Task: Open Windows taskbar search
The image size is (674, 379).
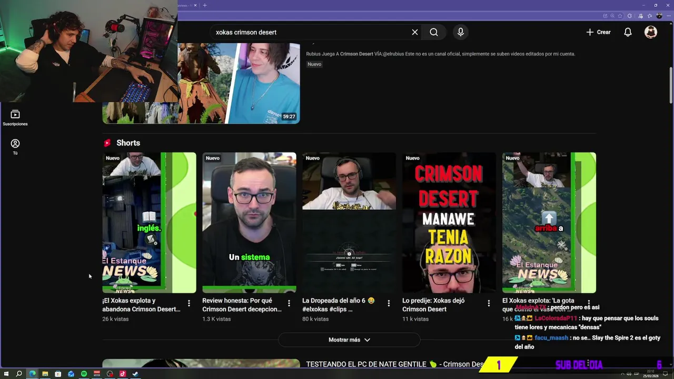Action: click(19, 374)
